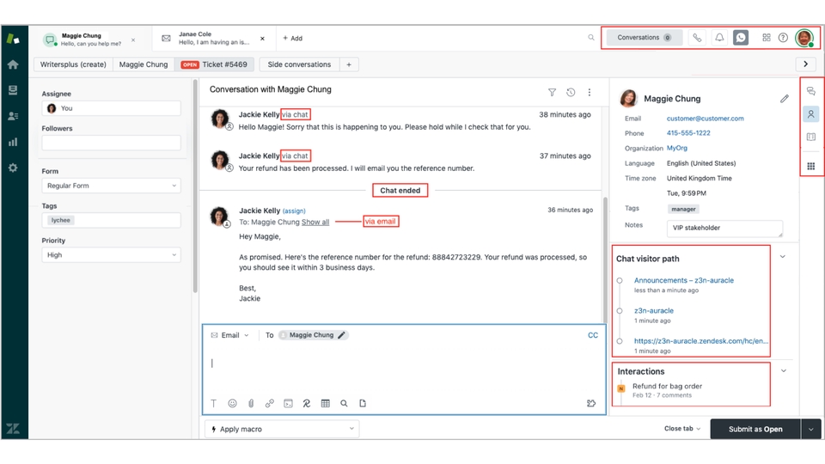
Task: Select the user context panel icon
Action: coord(810,114)
